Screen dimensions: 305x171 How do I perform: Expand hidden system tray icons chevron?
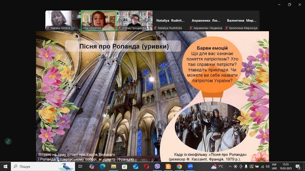click(x=230, y=166)
